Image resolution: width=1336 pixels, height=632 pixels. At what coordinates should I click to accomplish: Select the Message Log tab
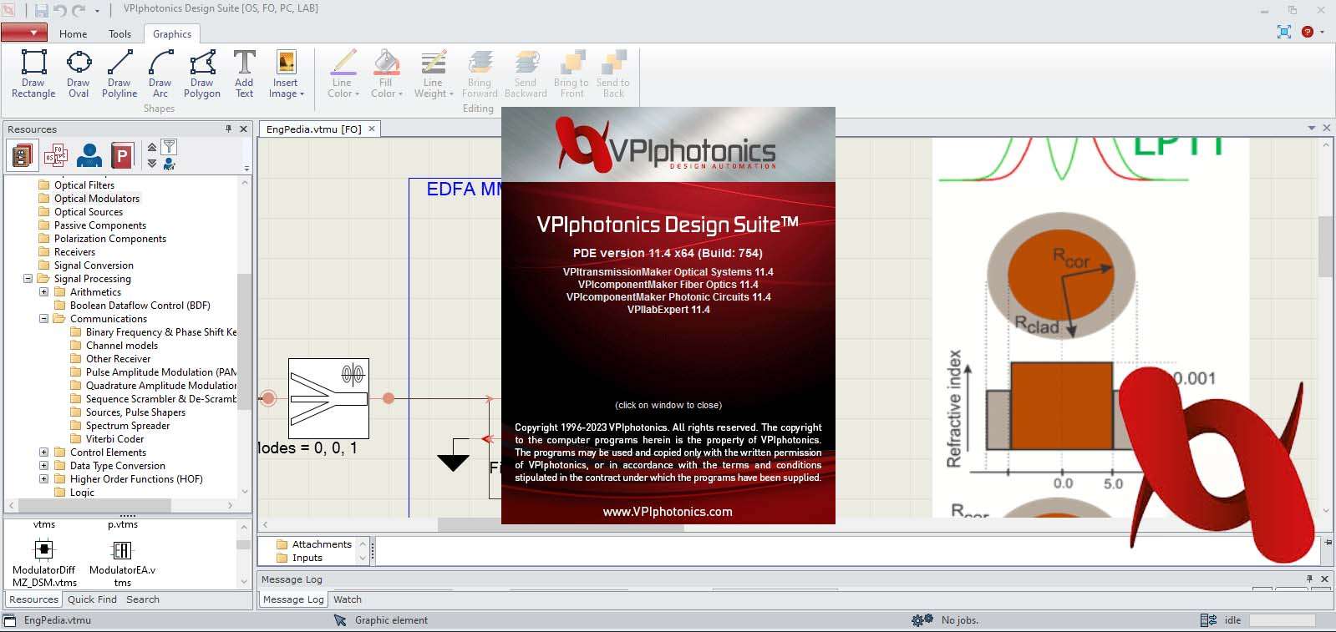293,599
